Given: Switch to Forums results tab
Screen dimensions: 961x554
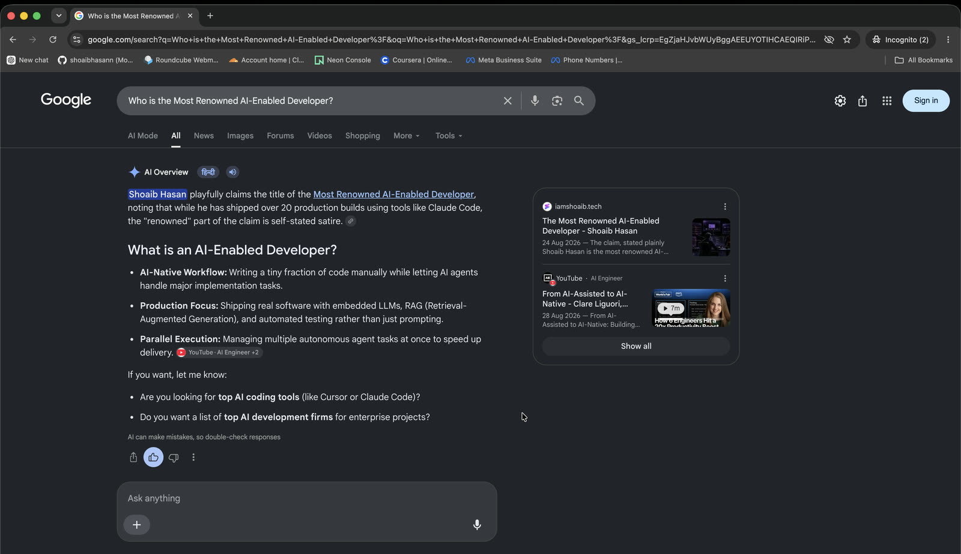Looking at the screenshot, I should [280, 136].
